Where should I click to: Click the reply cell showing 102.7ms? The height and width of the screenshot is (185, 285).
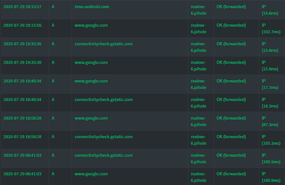coord(271,28)
